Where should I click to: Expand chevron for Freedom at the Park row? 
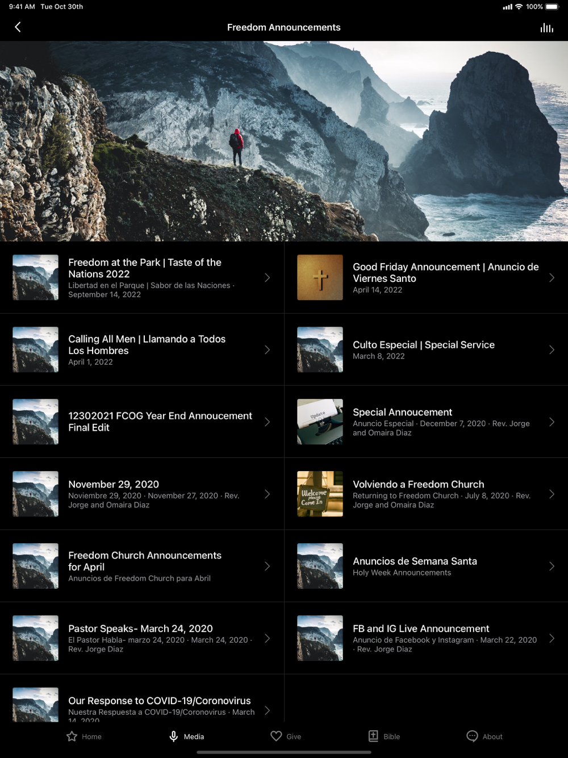(267, 277)
